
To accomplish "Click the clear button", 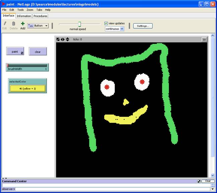I will [x=38, y=52].
